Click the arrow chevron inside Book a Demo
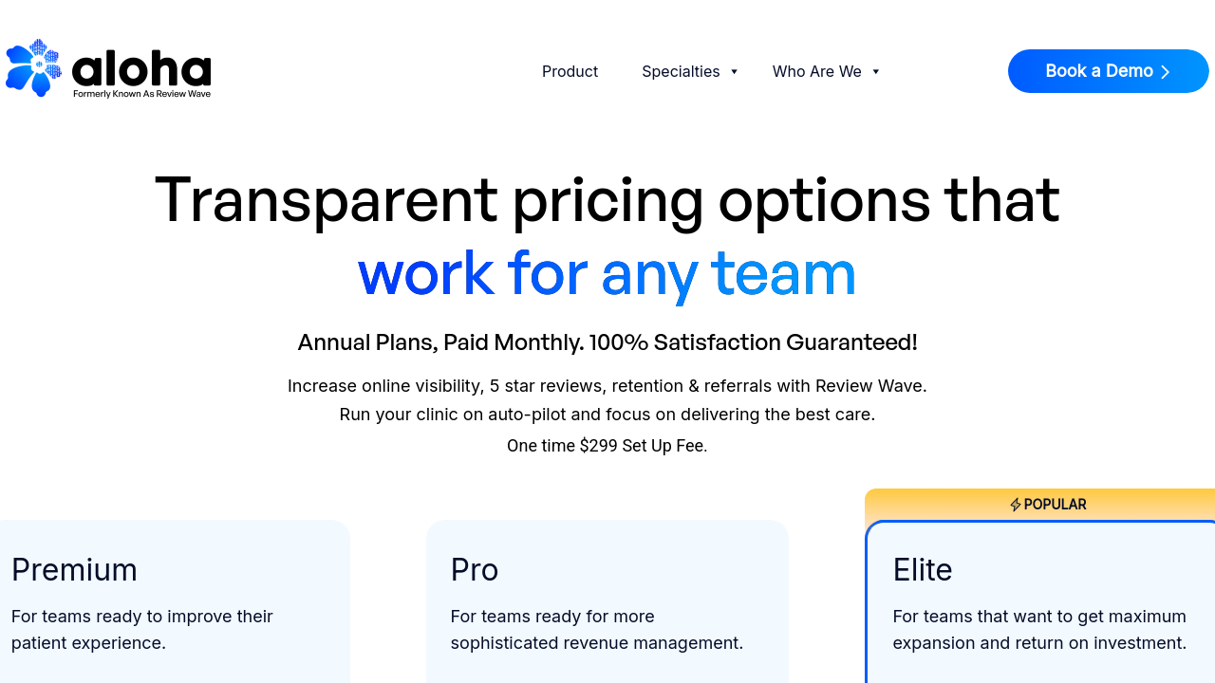This screenshot has width=1215, height=683. 1166,72
